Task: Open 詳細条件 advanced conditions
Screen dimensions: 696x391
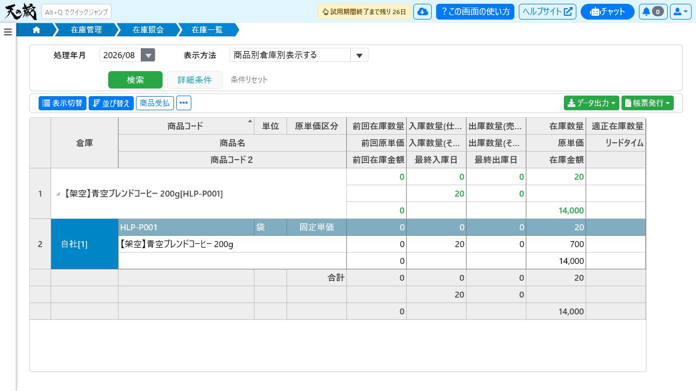Action: pyautogui.click(x=195, y=80)
